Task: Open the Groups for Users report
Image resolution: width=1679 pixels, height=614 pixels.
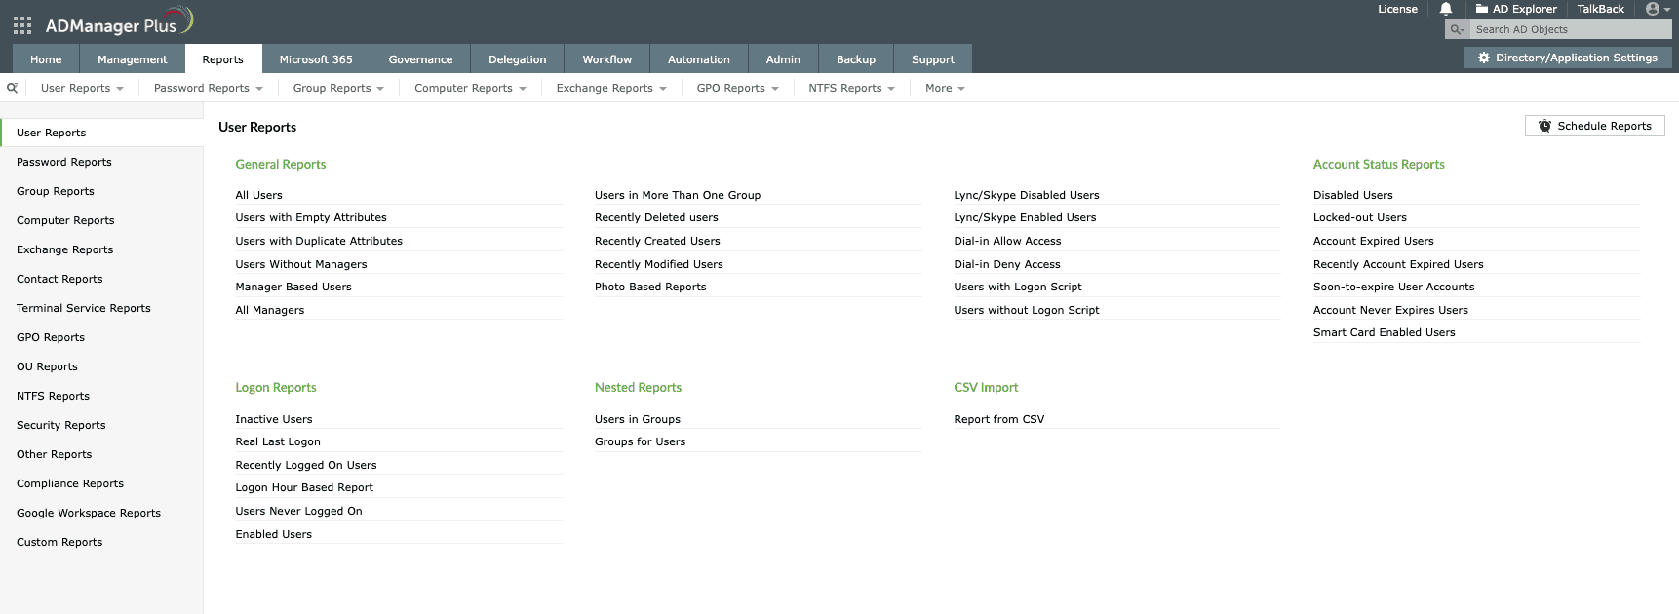Action: 641,441
